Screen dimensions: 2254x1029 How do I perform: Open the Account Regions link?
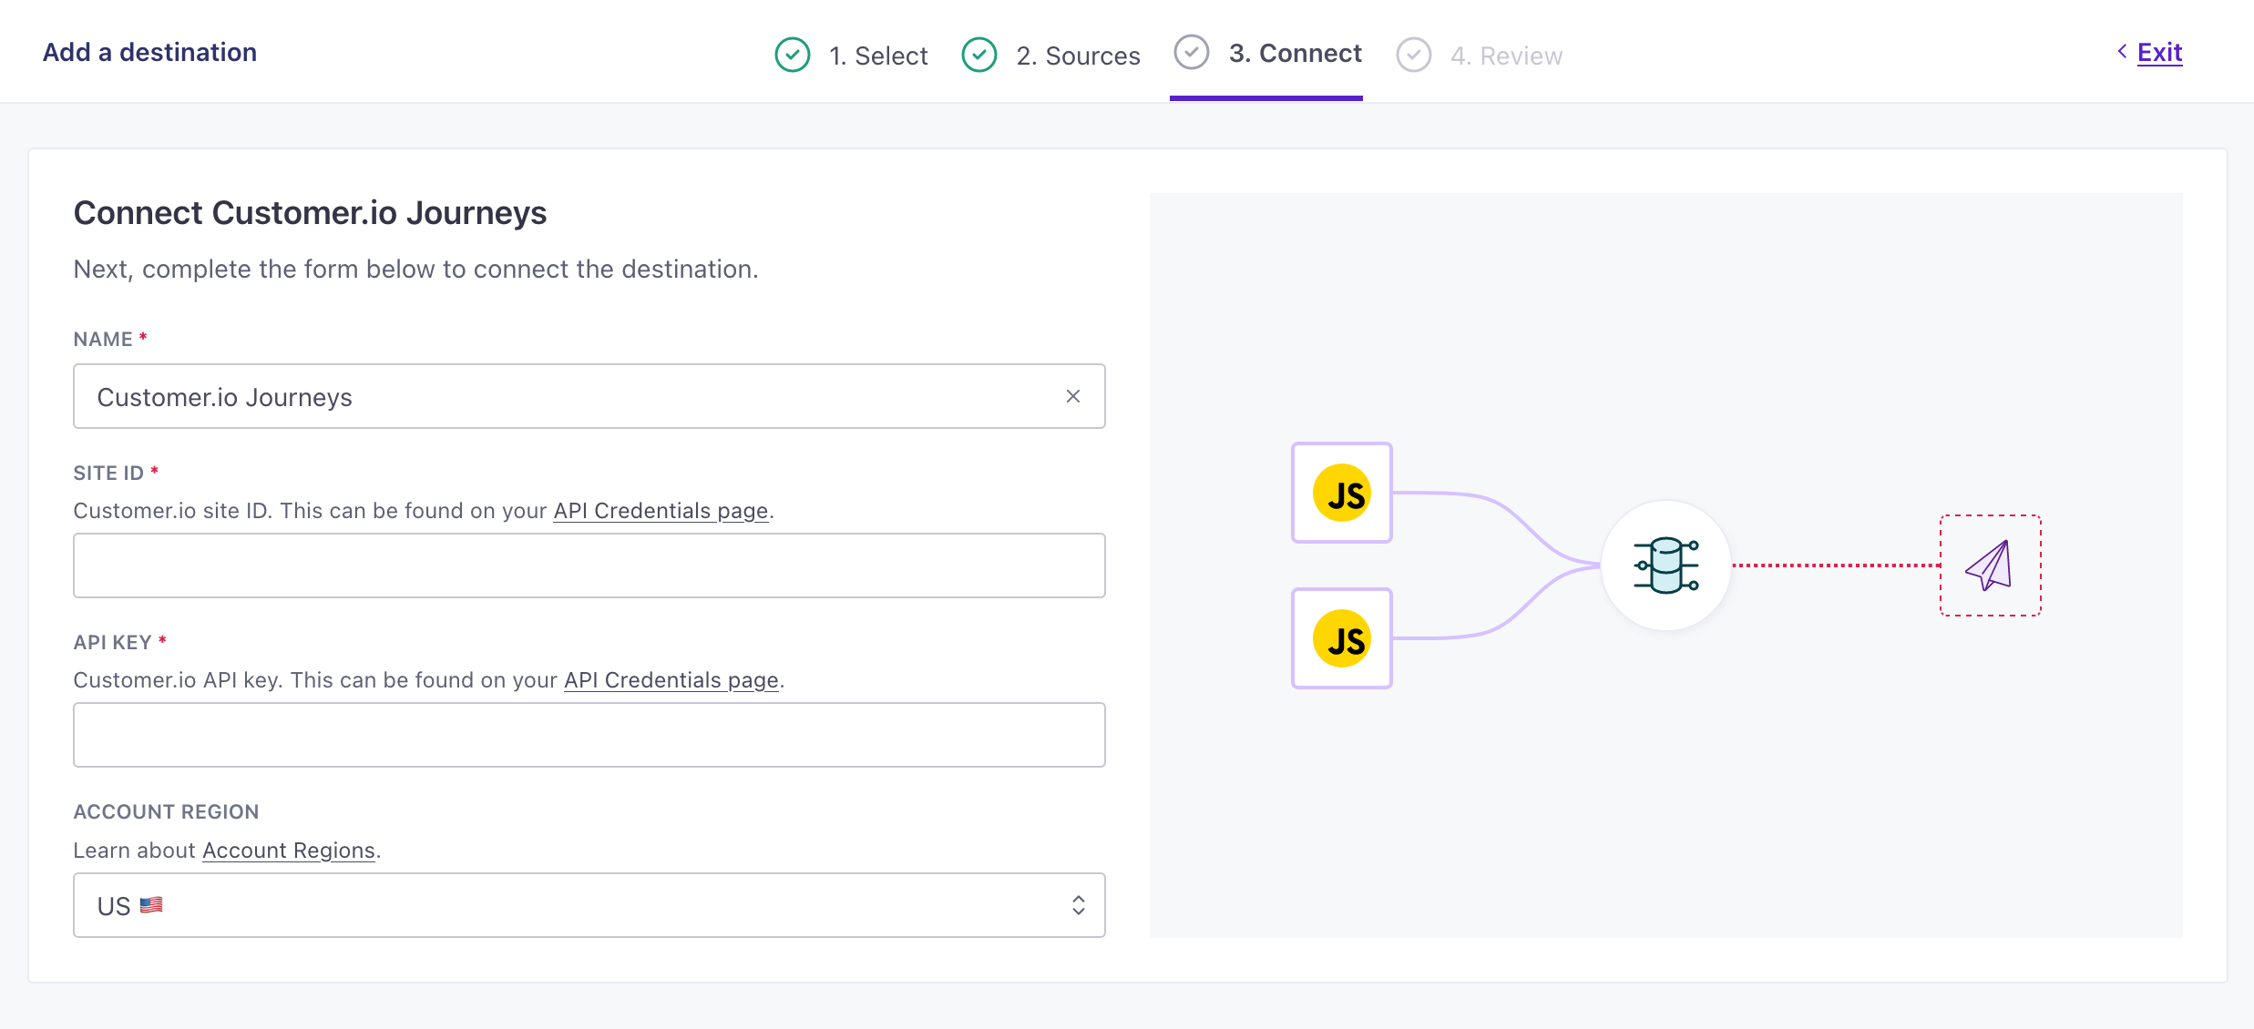pyautogui.click(x=288, y=851)
